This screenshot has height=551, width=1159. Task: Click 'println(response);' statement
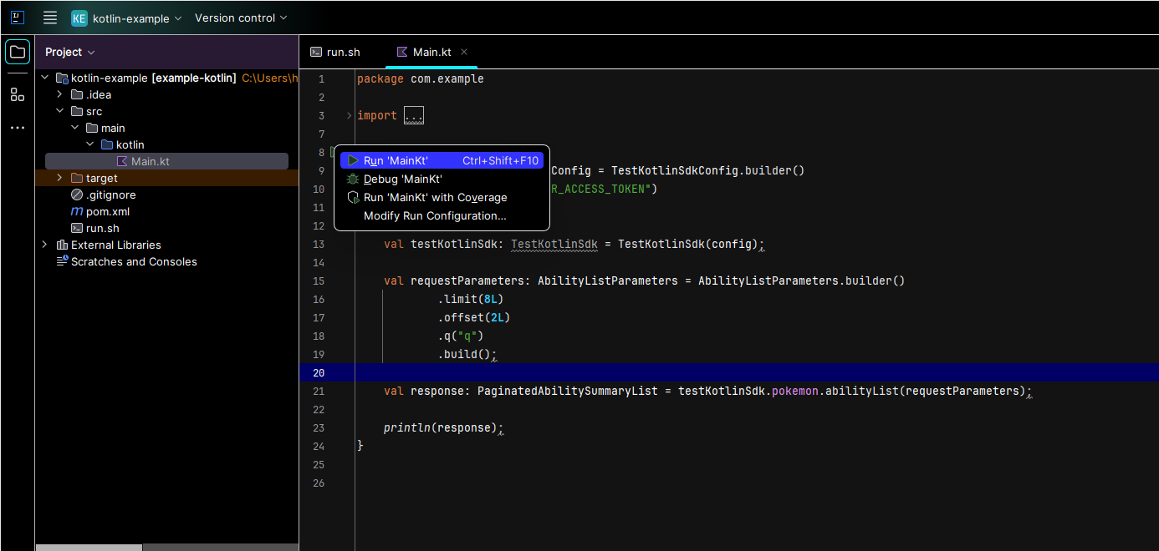coord(444,427)
